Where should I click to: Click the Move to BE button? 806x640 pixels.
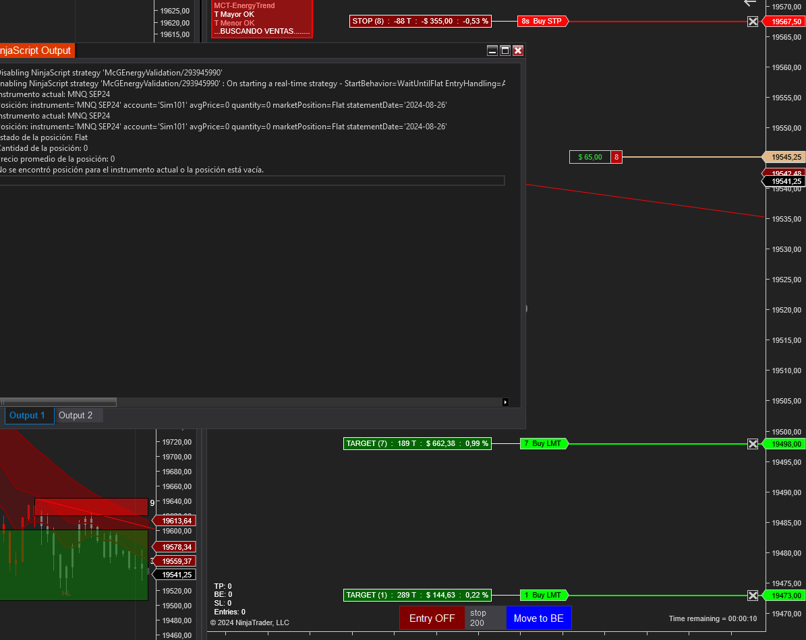pos(538,618)
